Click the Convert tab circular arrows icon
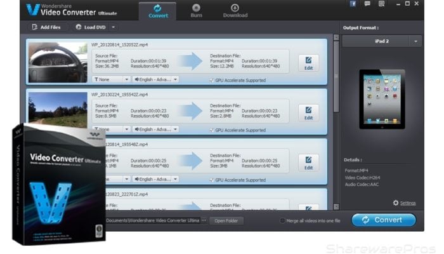Screen dimensions: 444x254 157,8
